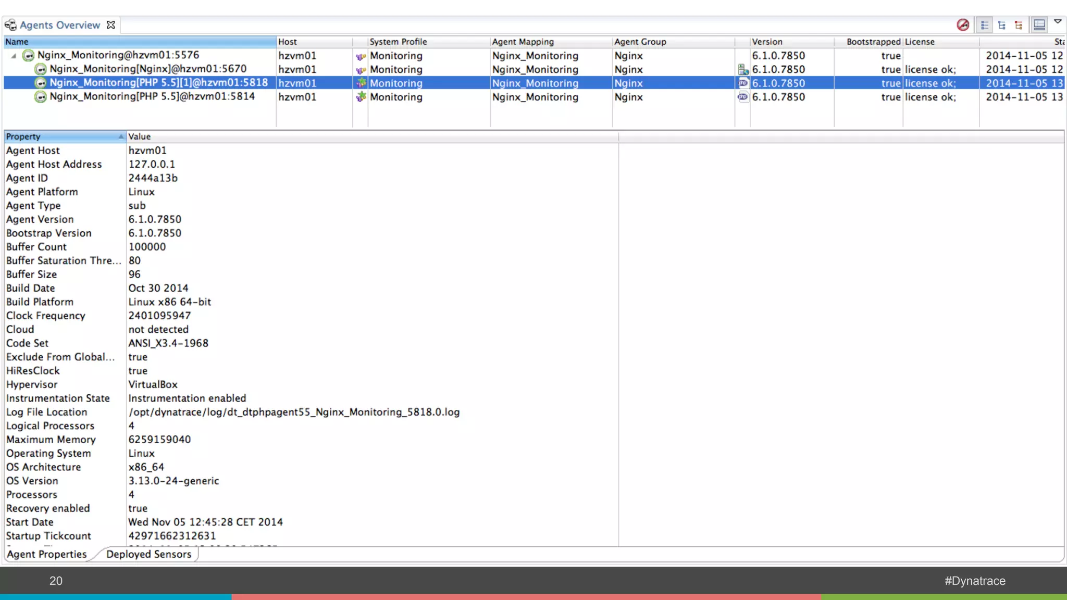Click system profile icon in hzvm01:5576 row
The width and height of the screenshot is (1067, 600).
click(361, 56)
